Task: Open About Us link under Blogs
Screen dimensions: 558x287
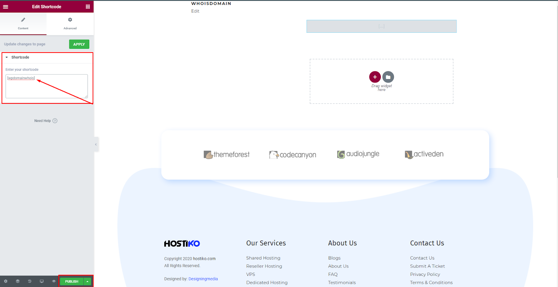Action: pyautogui.click(x=338, y=266)
